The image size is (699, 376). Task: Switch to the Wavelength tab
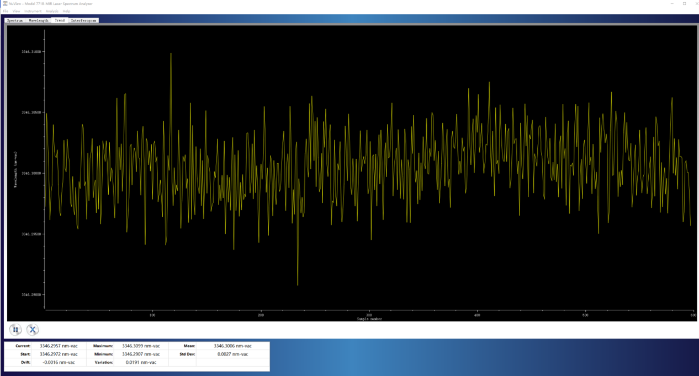point(39,20)
